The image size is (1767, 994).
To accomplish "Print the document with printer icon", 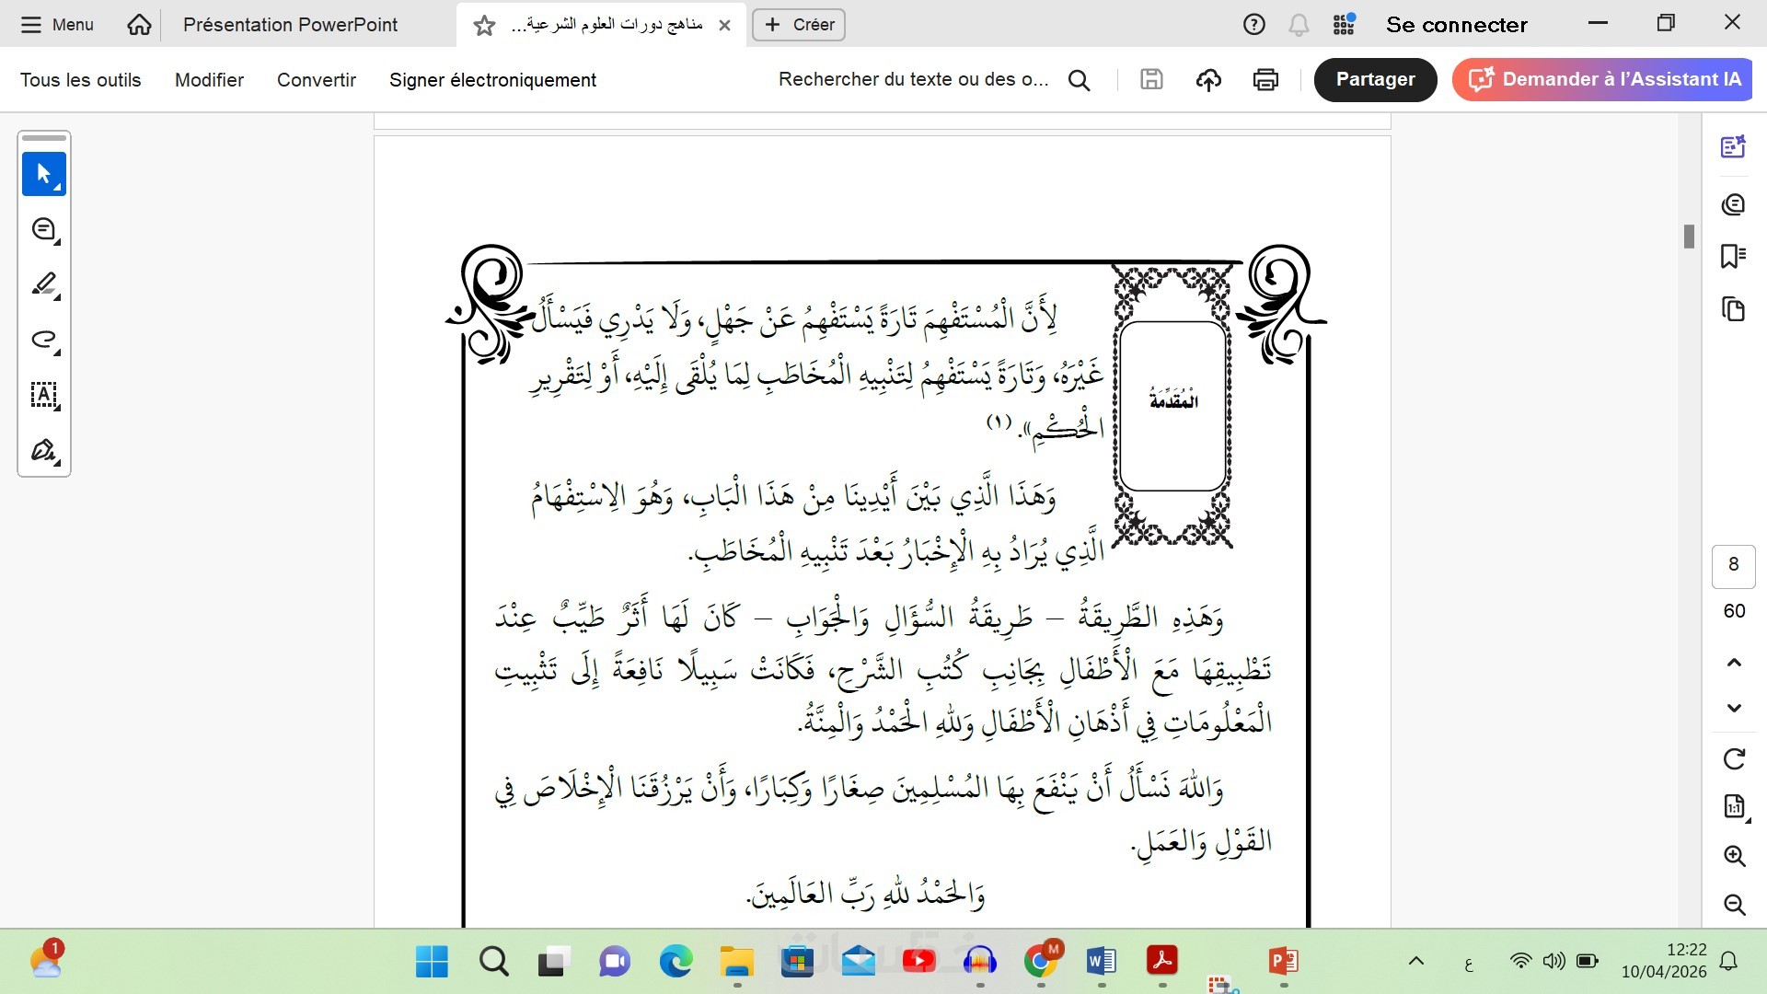I will tap(1265, 80).
